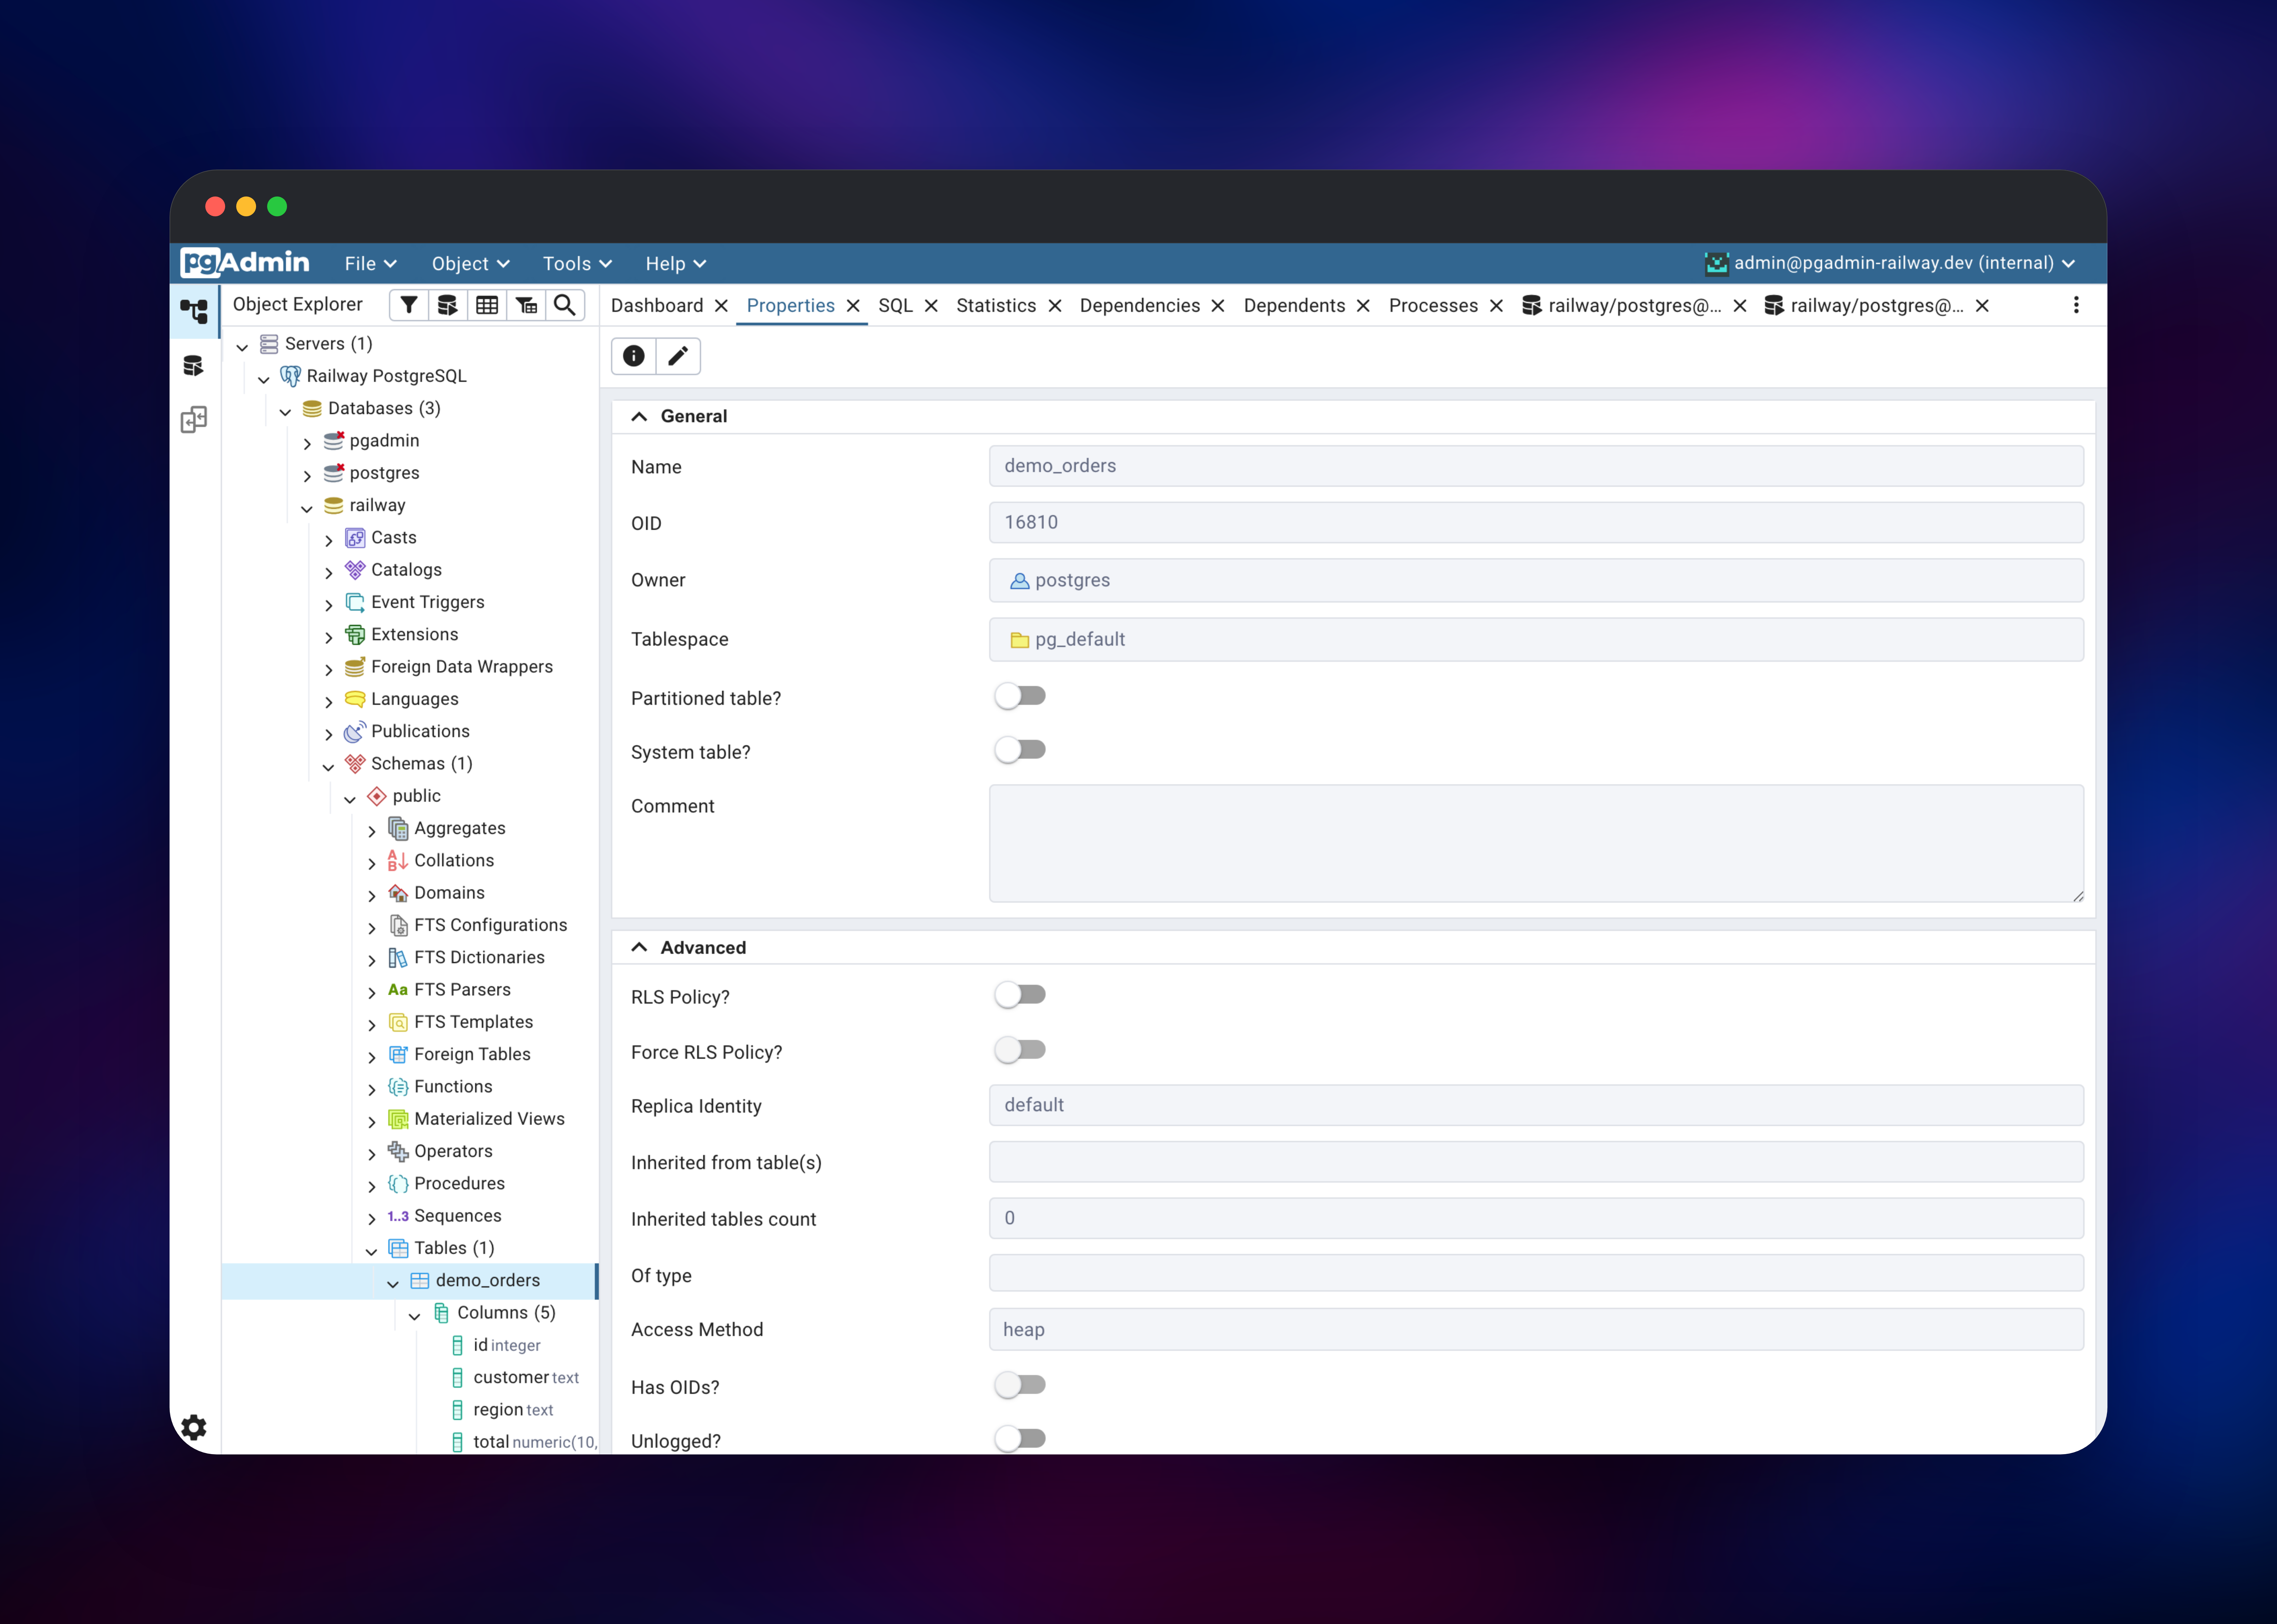Click the kebab menu at right of tabs
The width and height of the screenshot is (2277, 1624).
click(x=2076, y=305)
